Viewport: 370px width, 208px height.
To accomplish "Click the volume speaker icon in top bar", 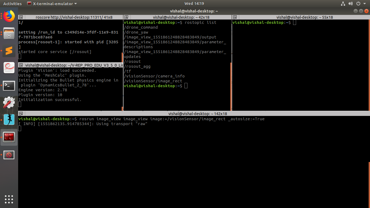I will click(x=350, y=4).
